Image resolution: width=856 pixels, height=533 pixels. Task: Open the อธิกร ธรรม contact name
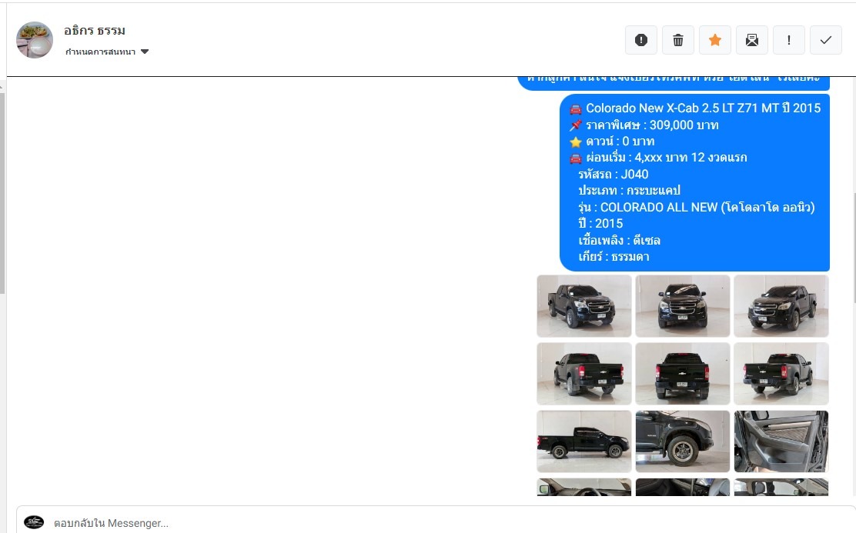pyautogui.click(x=95, y=31)
